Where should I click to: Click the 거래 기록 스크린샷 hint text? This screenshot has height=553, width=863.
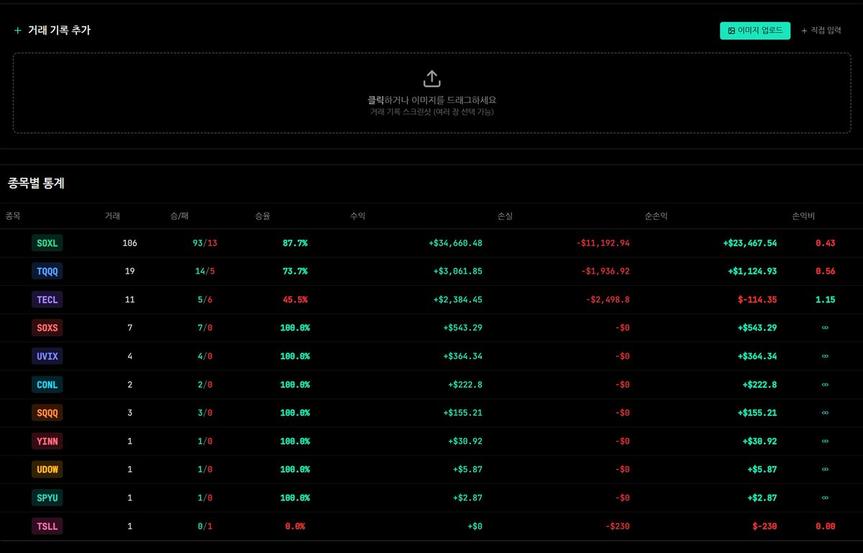(431, 112)
